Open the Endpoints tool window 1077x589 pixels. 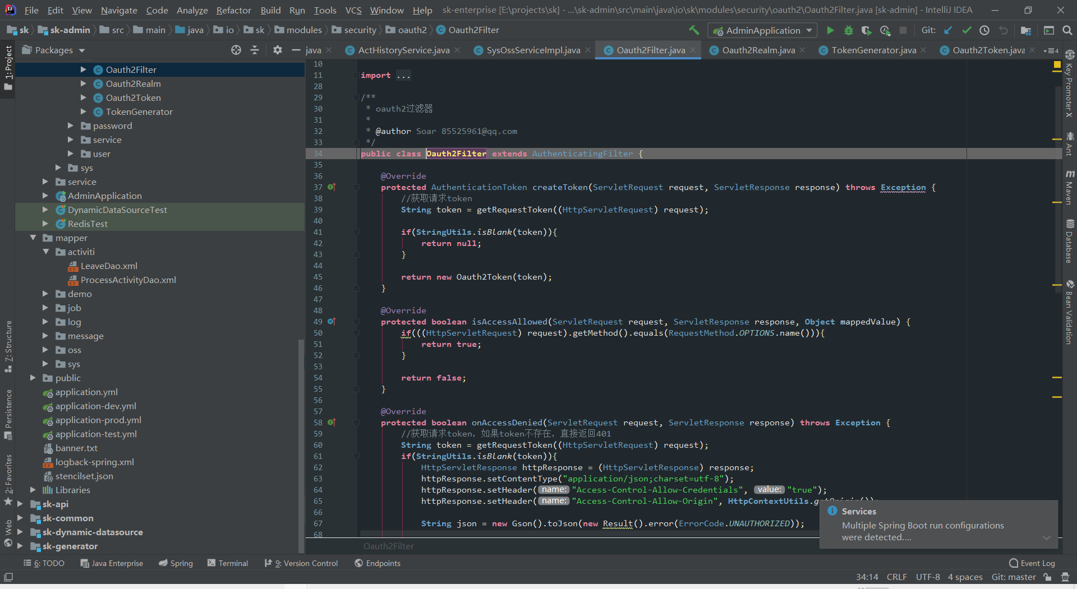coord(378,563)
